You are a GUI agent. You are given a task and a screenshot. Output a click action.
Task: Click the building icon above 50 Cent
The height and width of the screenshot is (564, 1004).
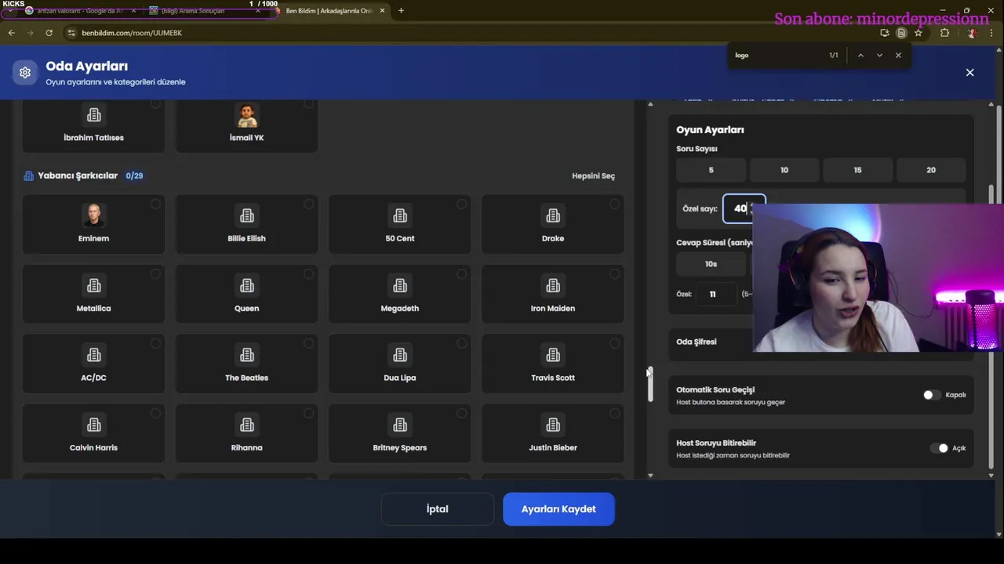point(400,215)
